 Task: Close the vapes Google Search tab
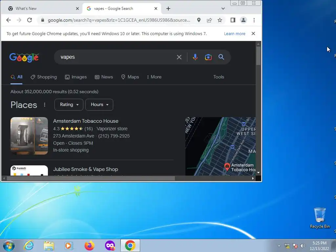click(x=156, y=9)
